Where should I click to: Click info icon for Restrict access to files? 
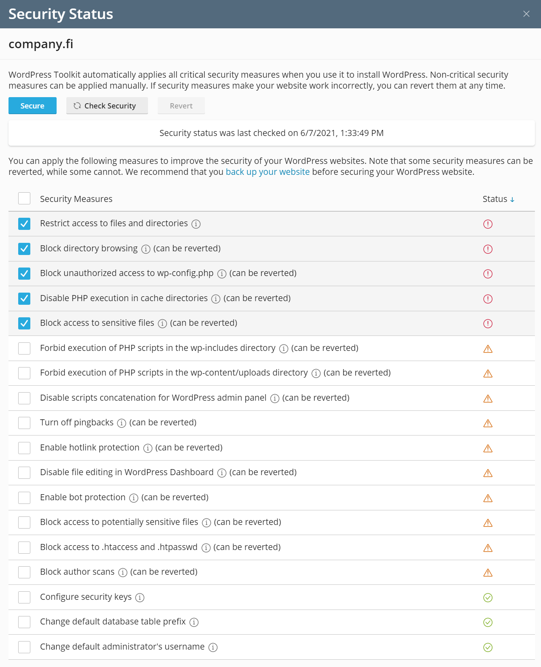click(196, 224)
